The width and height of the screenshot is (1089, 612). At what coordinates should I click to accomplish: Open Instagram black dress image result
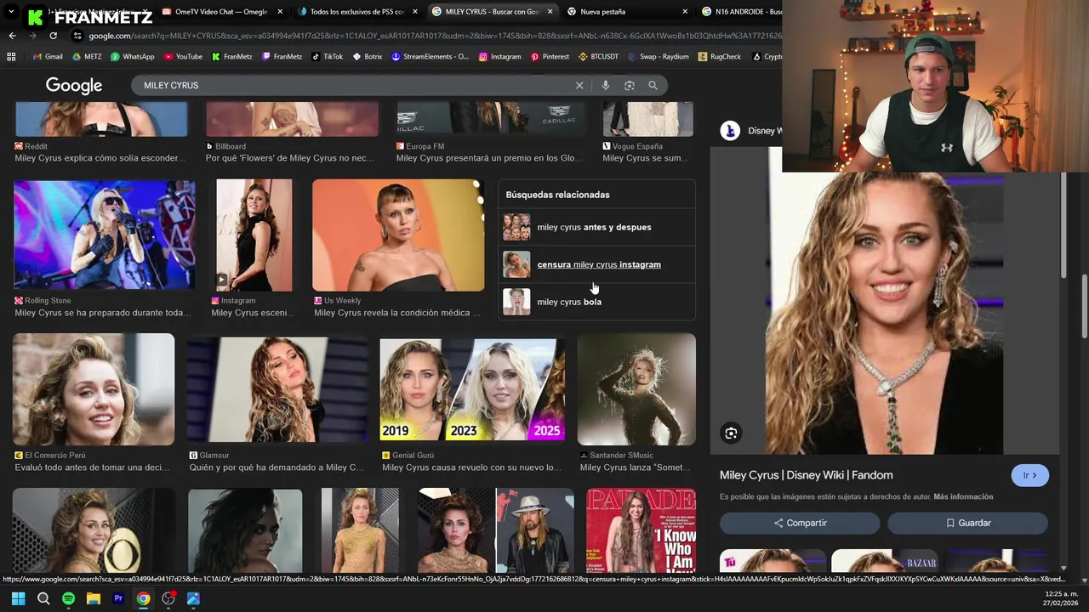pyautogui.click(x=254, y=235)
